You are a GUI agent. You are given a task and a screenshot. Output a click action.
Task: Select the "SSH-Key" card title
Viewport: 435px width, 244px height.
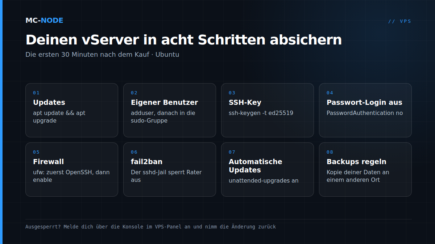pyautogui.click(x=245, y=102)
